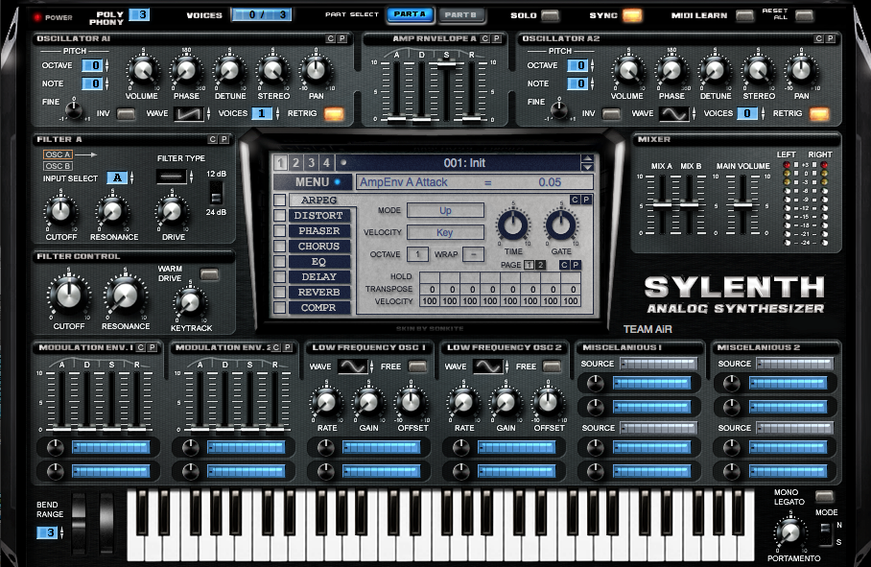Toggle Oscillator A1 Inv switch
Image resolution: width=871 pixels, height=567 pixels.
pos(126,114)
